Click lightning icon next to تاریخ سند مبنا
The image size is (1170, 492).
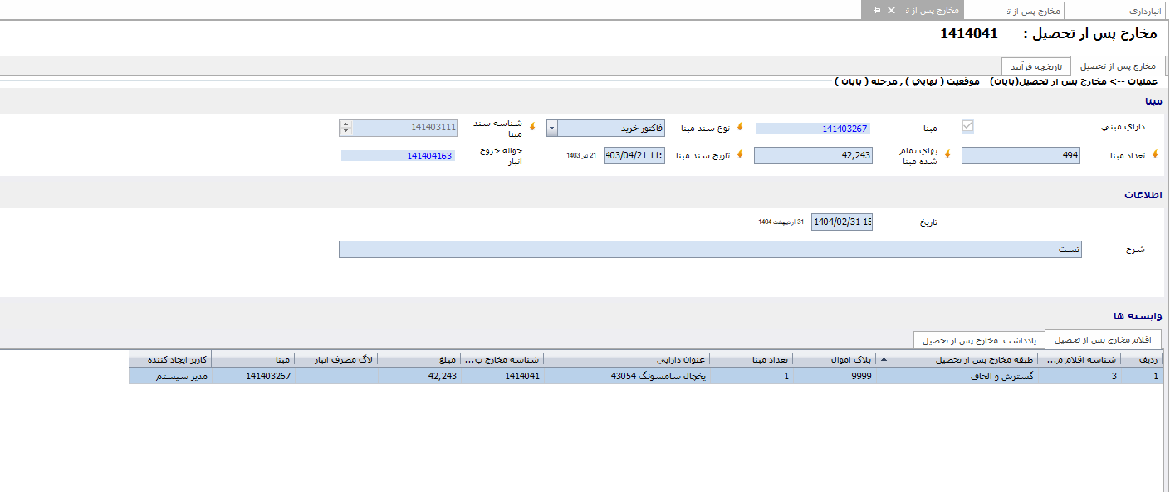click(738, 154)
